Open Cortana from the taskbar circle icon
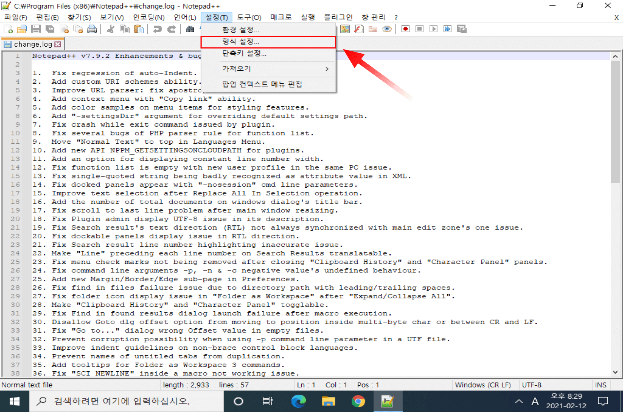This screenshot has height=412, width=623. pyautogui.click(x=238, y=401)
